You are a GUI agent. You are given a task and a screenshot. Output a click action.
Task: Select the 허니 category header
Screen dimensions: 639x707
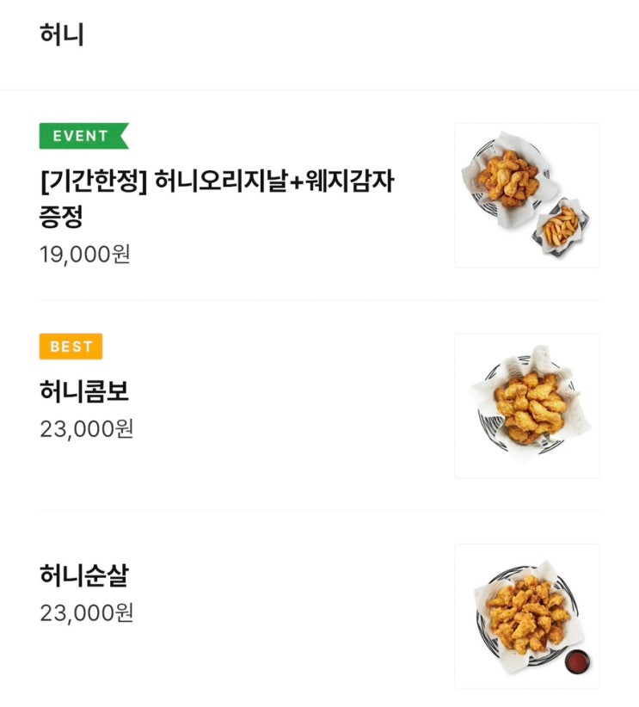point(62,35)
